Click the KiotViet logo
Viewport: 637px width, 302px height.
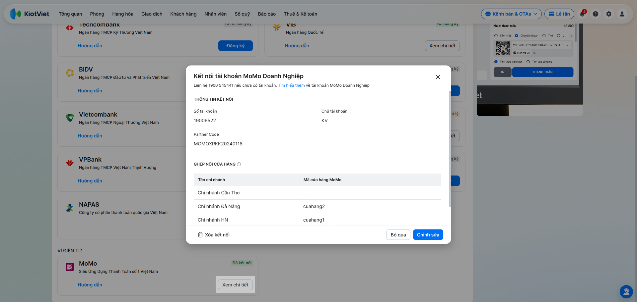click(30, 14)
